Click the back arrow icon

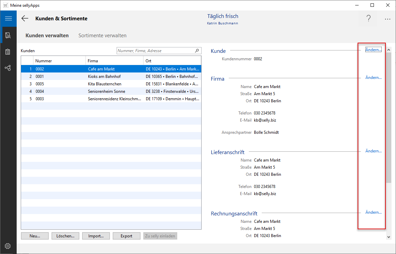click(25, 19)
